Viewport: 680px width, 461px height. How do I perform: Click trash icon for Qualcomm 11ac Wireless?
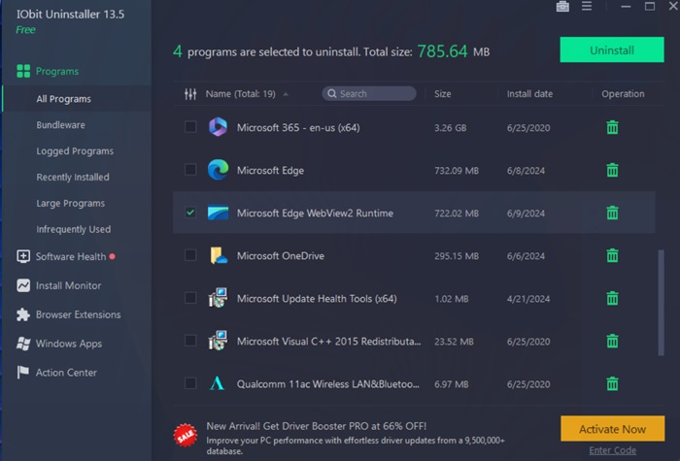(x=612, y=383)
